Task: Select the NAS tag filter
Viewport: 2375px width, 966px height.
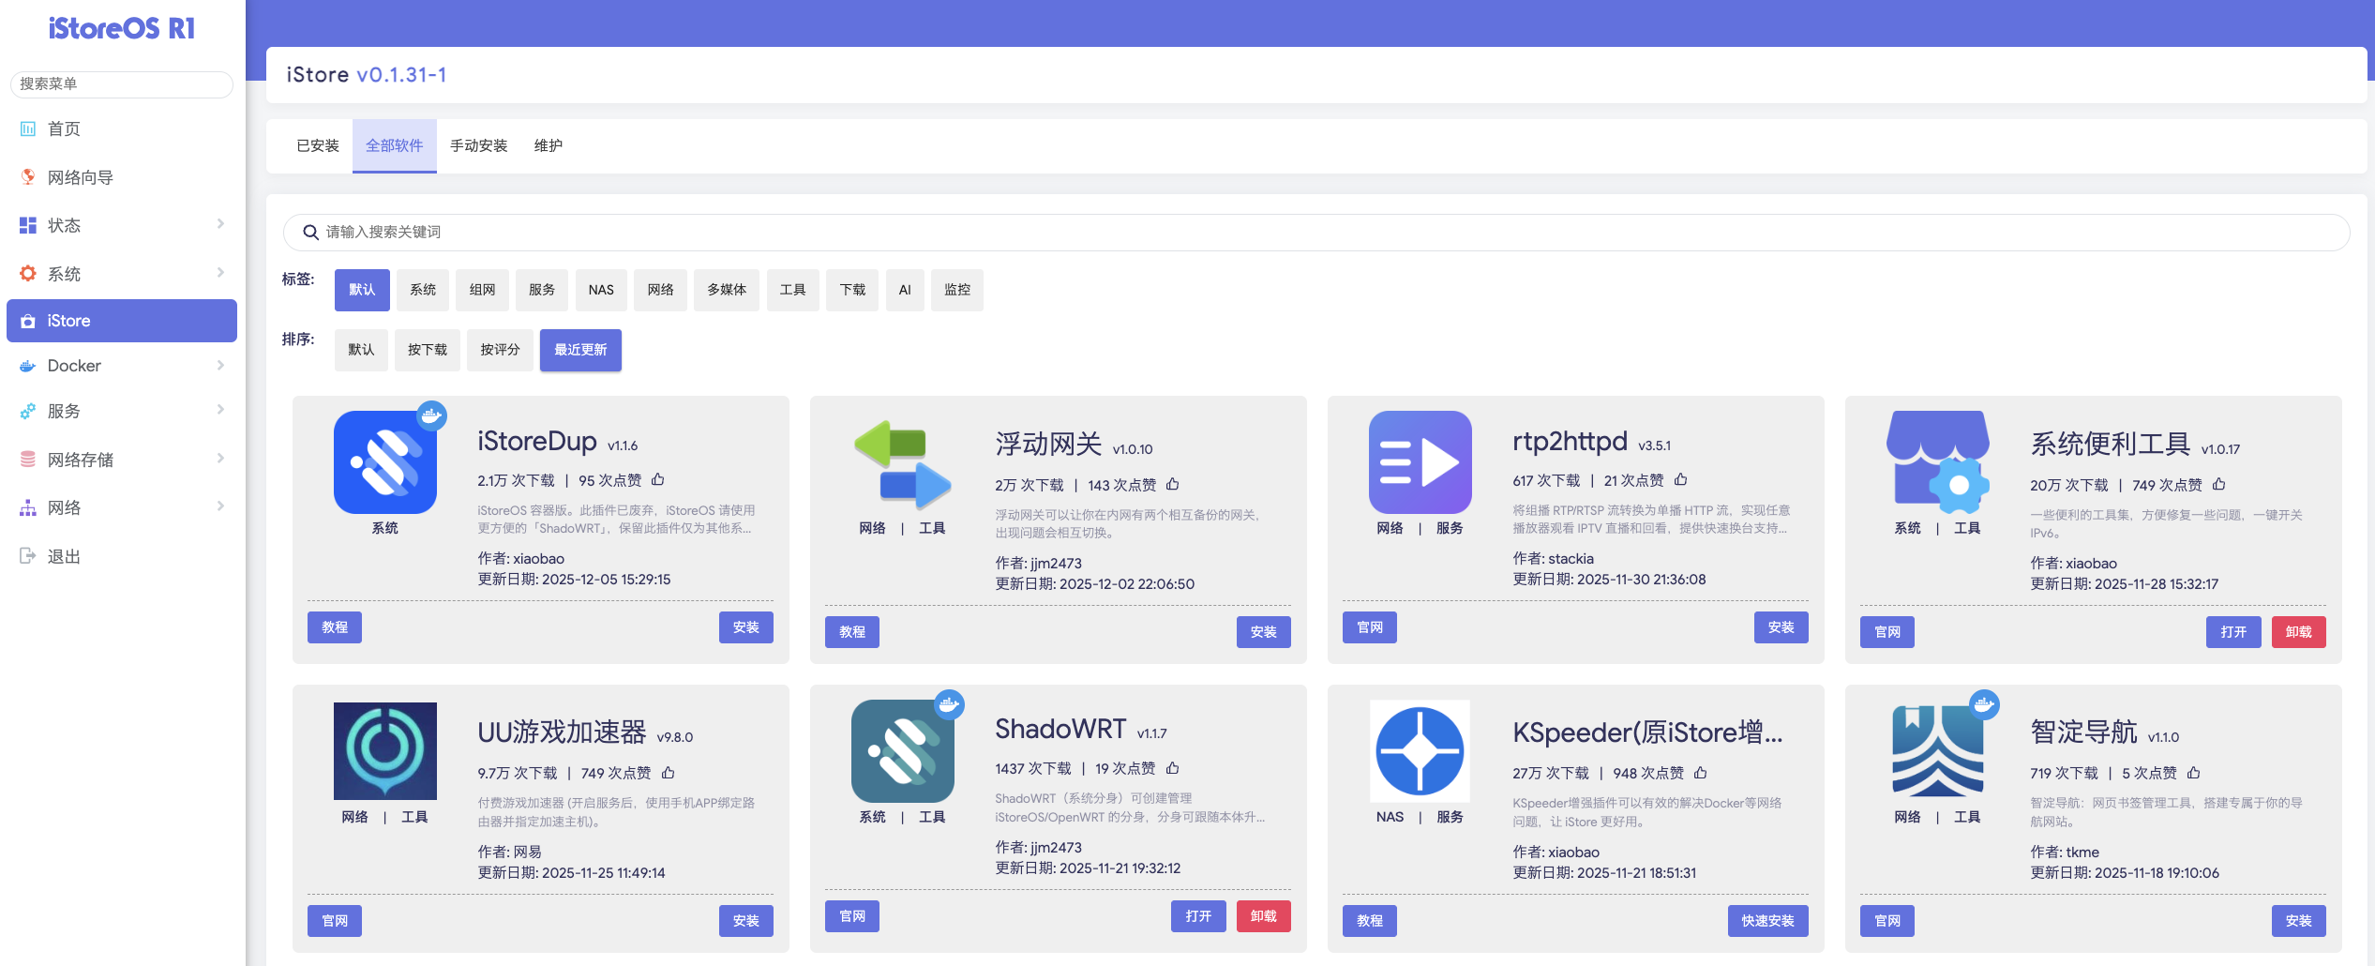Action: click(601, 290)
